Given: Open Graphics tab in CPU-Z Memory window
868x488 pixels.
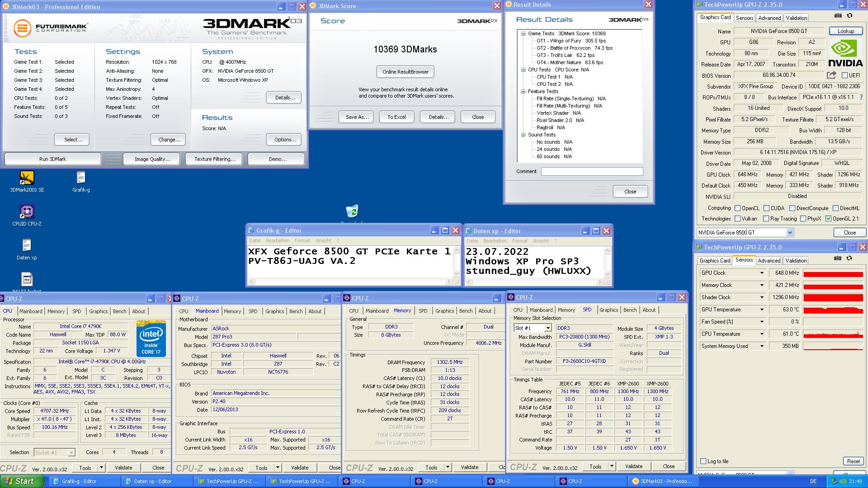Looking at the screenshot, I should click(x=445, y=311).
